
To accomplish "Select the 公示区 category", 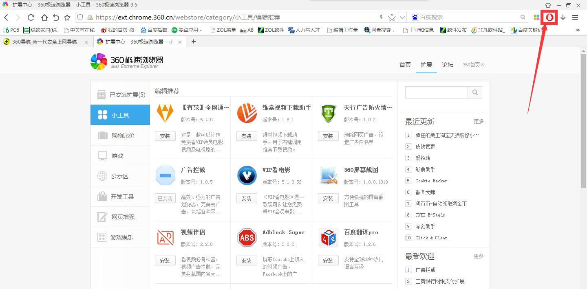I will point(120,176).
